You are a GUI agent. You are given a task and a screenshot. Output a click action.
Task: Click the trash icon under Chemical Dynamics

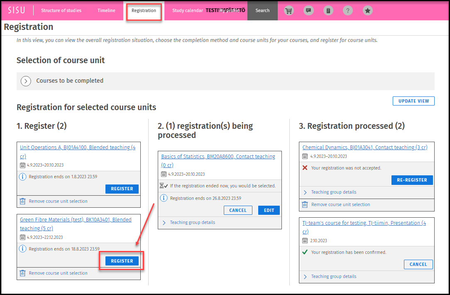pyautogui.click(x=304, y=204)
